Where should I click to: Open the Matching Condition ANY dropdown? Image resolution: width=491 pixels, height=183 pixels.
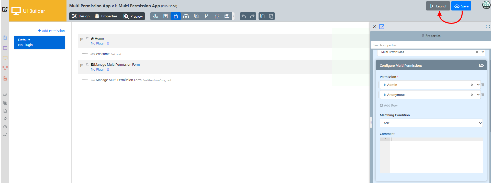pos(431,123)
